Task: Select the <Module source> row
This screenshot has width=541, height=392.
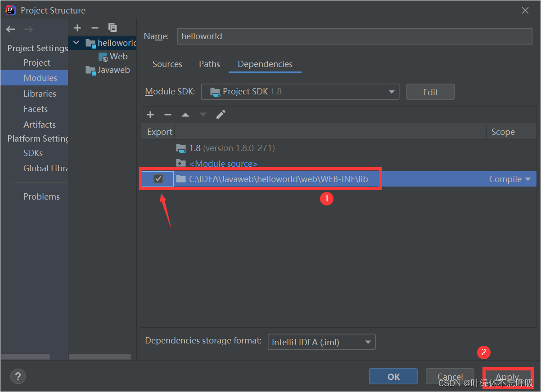Action: click(338, 164)
